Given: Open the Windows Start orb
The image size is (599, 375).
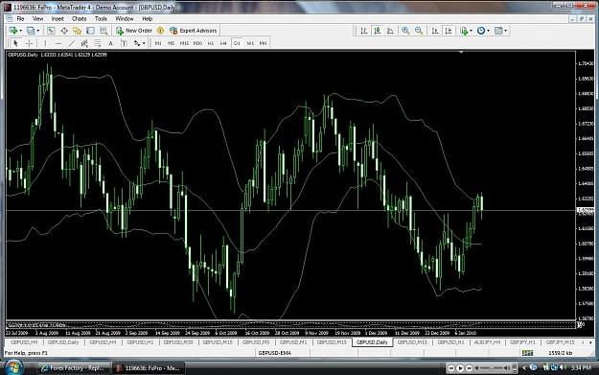Looking at the screenshot, I should tap(12, 367).
